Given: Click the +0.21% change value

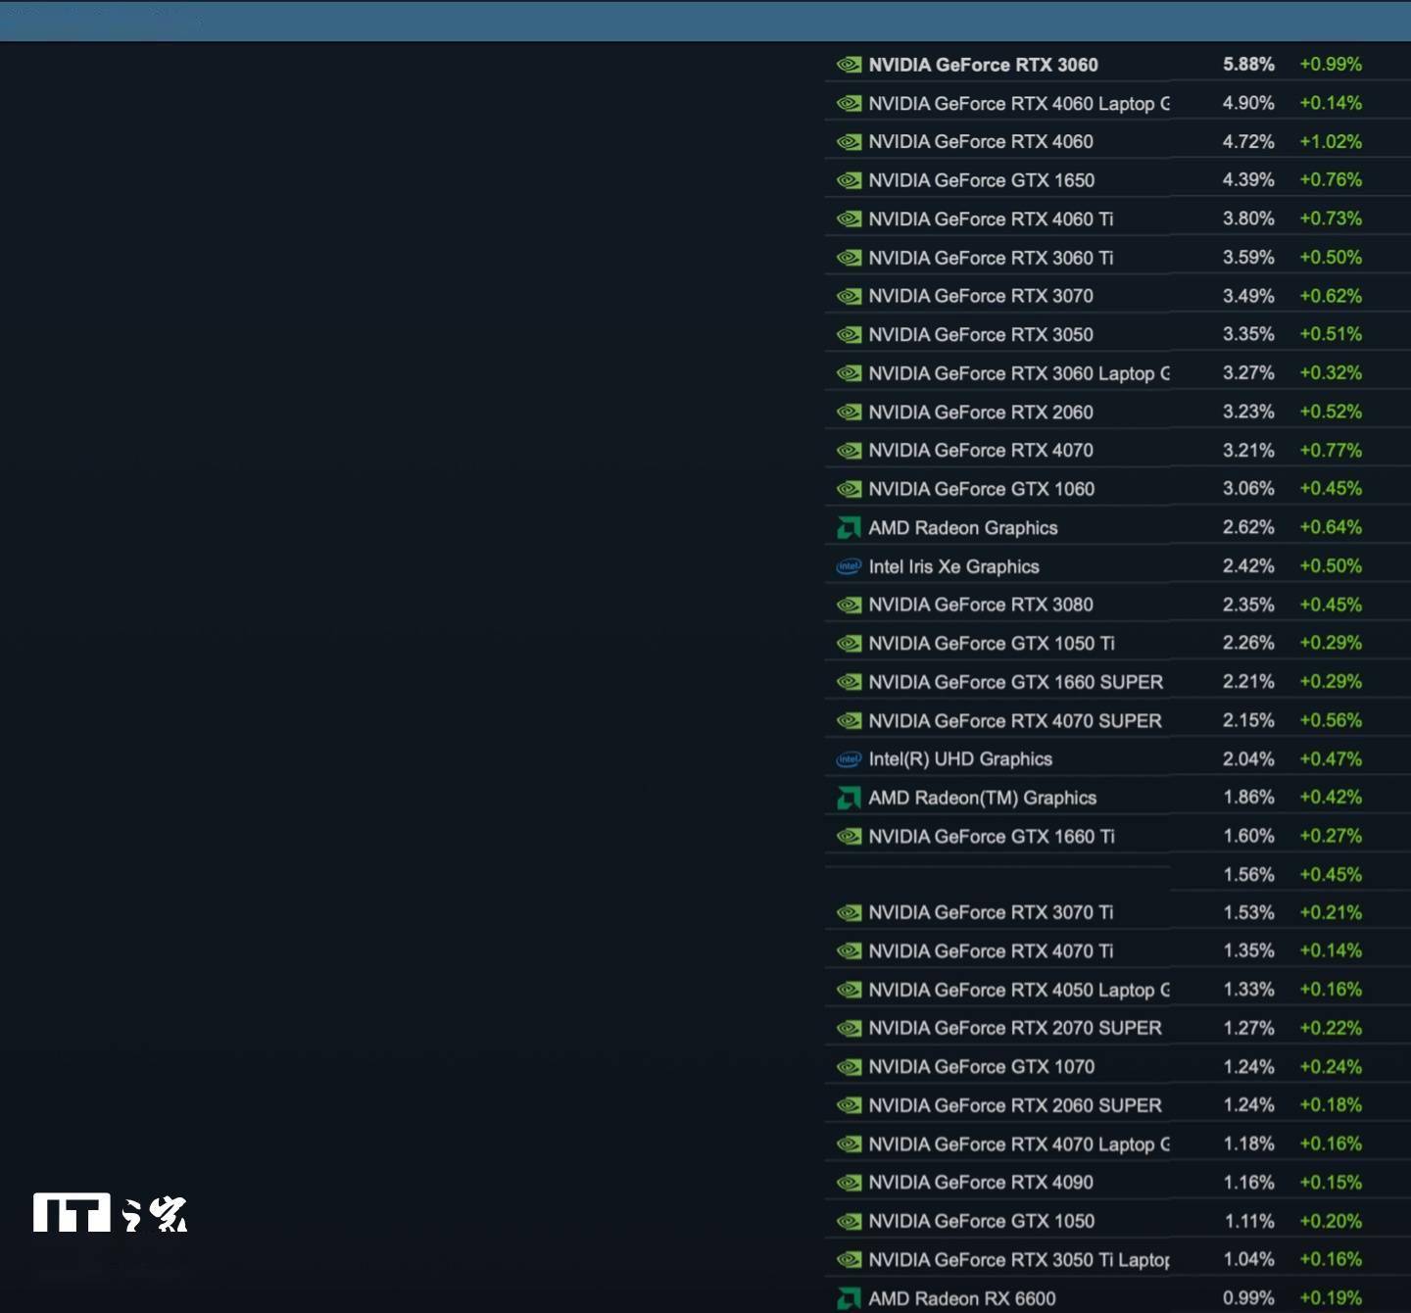Looking at the screenshot, I should coord(1331,912).
